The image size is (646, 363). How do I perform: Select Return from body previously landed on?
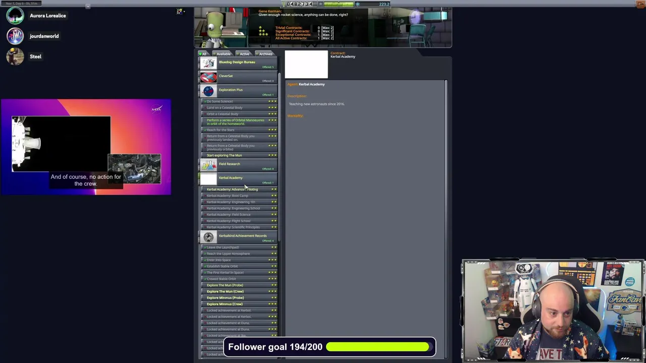click(240, 138)
